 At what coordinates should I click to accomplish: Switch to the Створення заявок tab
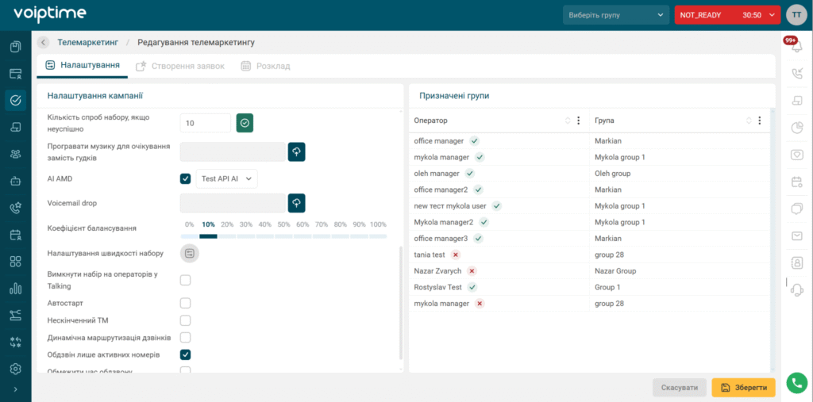[180, 67]
